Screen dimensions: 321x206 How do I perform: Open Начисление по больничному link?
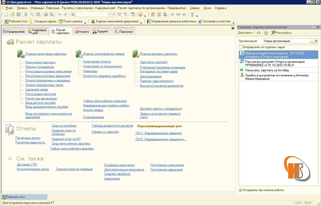click(103, 66)
